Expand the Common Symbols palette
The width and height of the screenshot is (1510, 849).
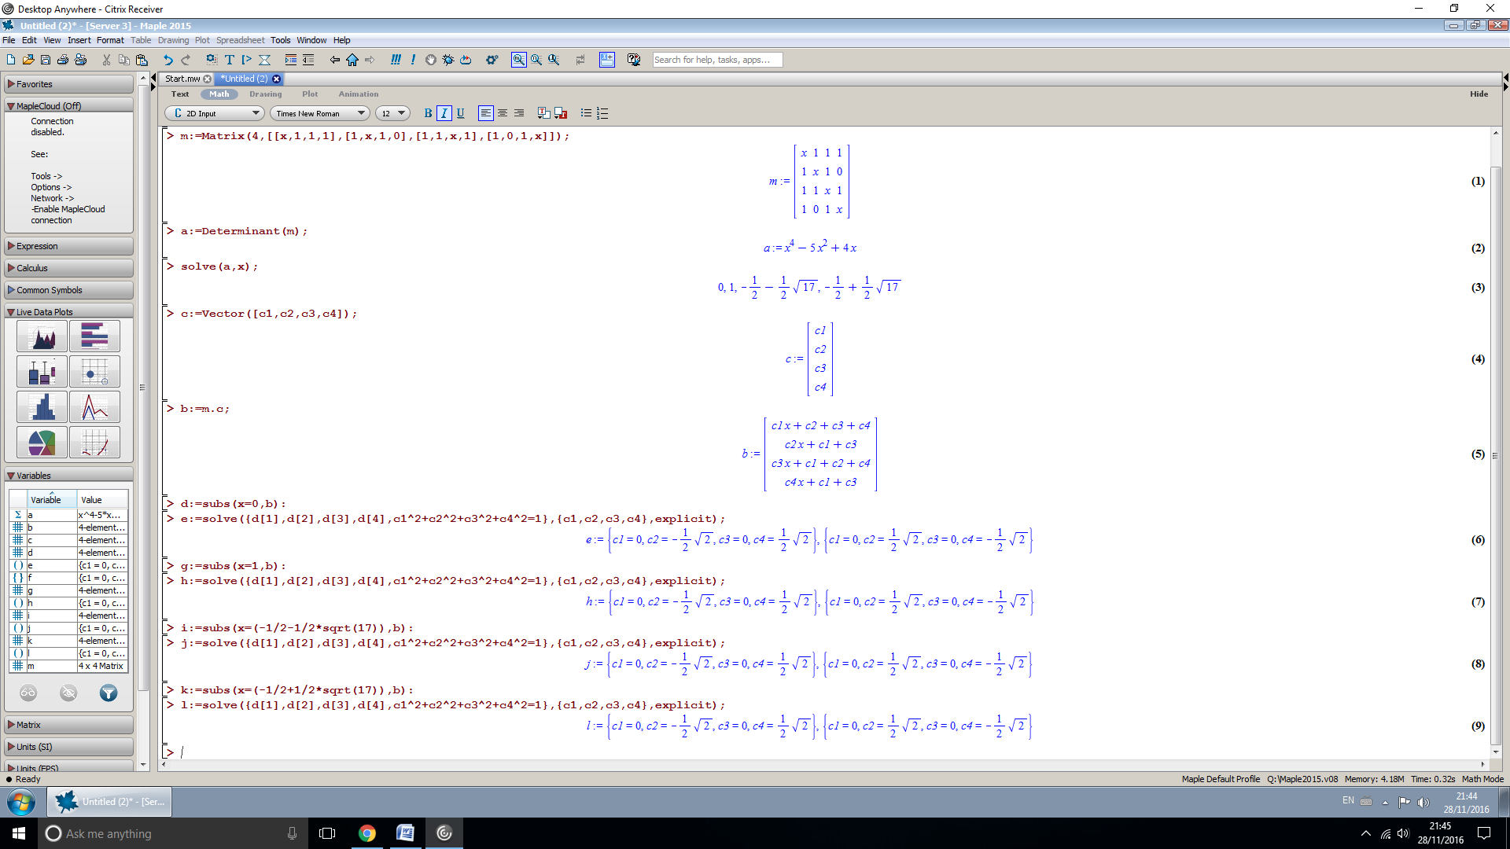(x=69, y=290)
